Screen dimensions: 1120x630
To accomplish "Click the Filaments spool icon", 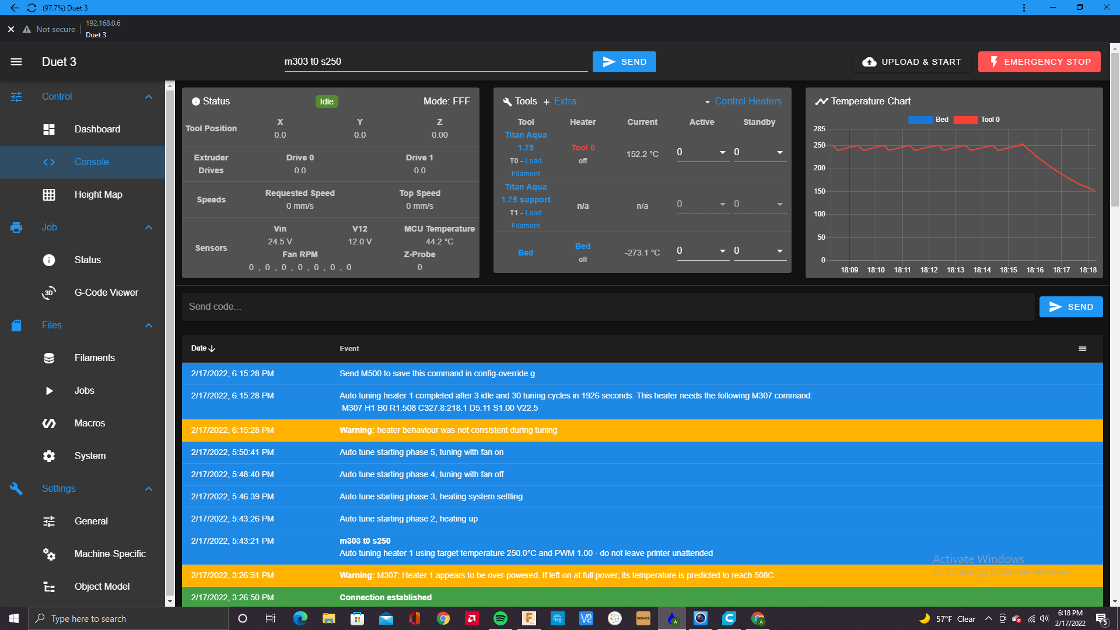I will (49, 358).
